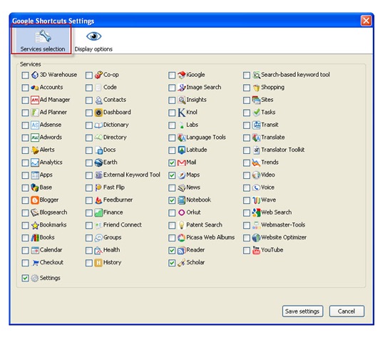Click the Bookmarks star icon
This screenshot has width=390, height=342.
pyautogui.click(x=35, y=225)
